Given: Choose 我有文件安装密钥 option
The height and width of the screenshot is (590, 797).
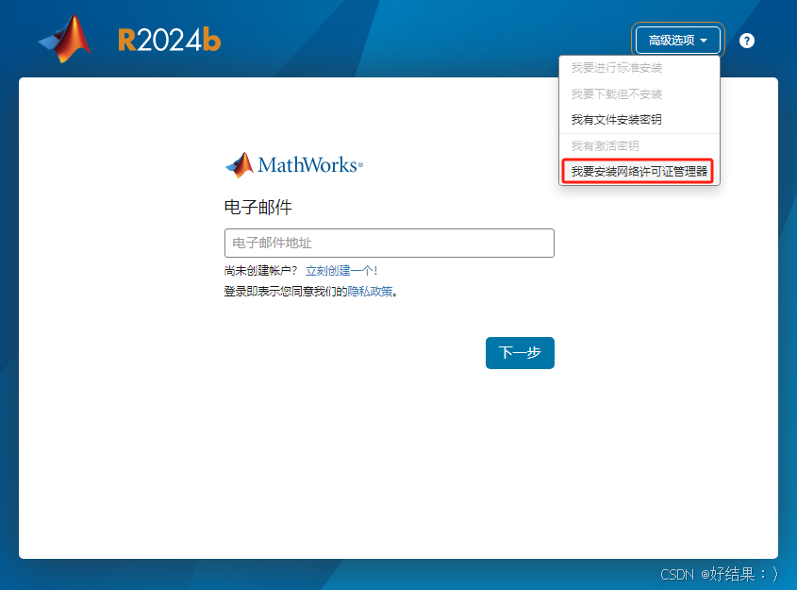Looking at the screenshot, I should (639, 120).
